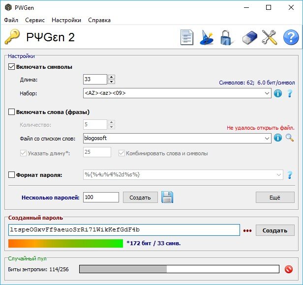Click the password strength color bar
This screenshot has width=303, height=285.
65,243
